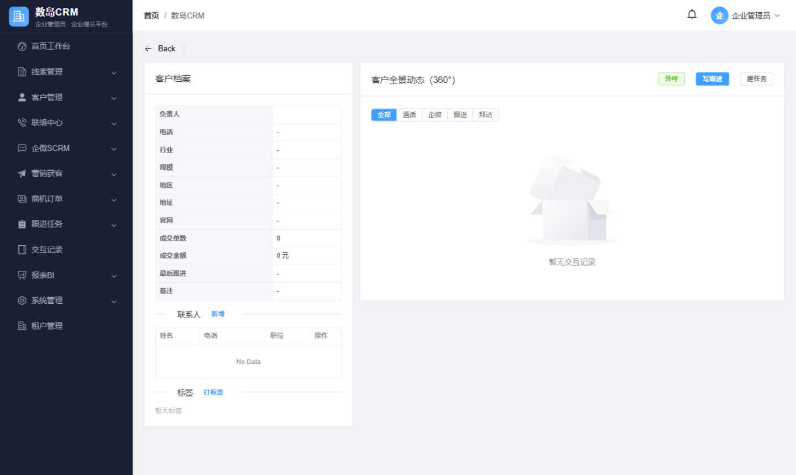Expand the 线索管理 submenu chevron
796x475 pixels.
(114, 72)
